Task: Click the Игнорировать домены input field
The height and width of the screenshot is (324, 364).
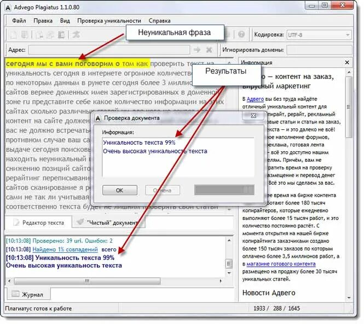Action: pos(320,50)
